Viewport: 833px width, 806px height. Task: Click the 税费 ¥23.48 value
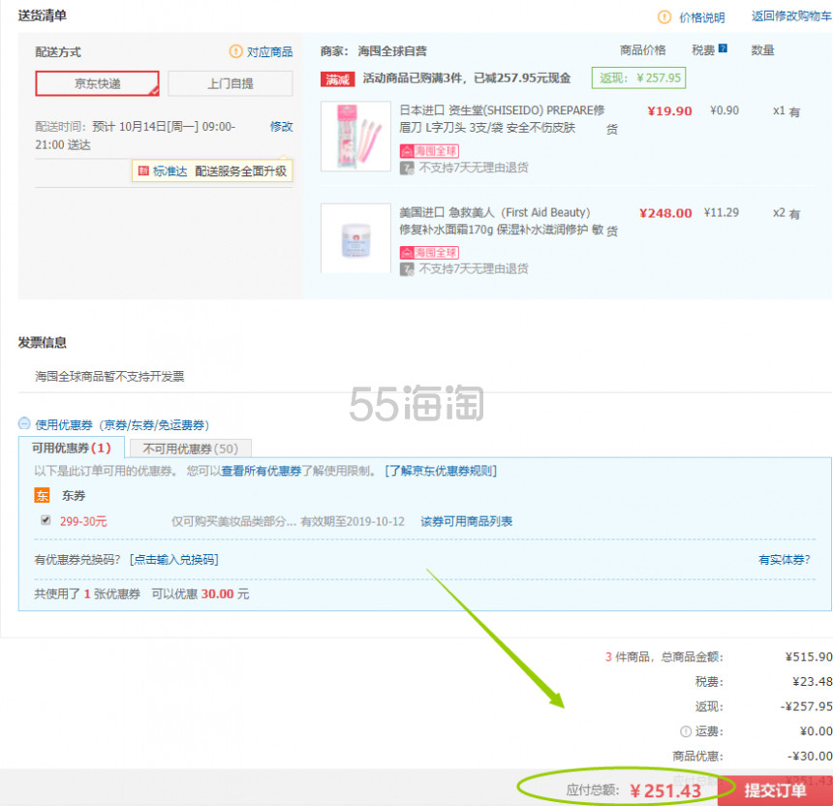click(812, 681)
